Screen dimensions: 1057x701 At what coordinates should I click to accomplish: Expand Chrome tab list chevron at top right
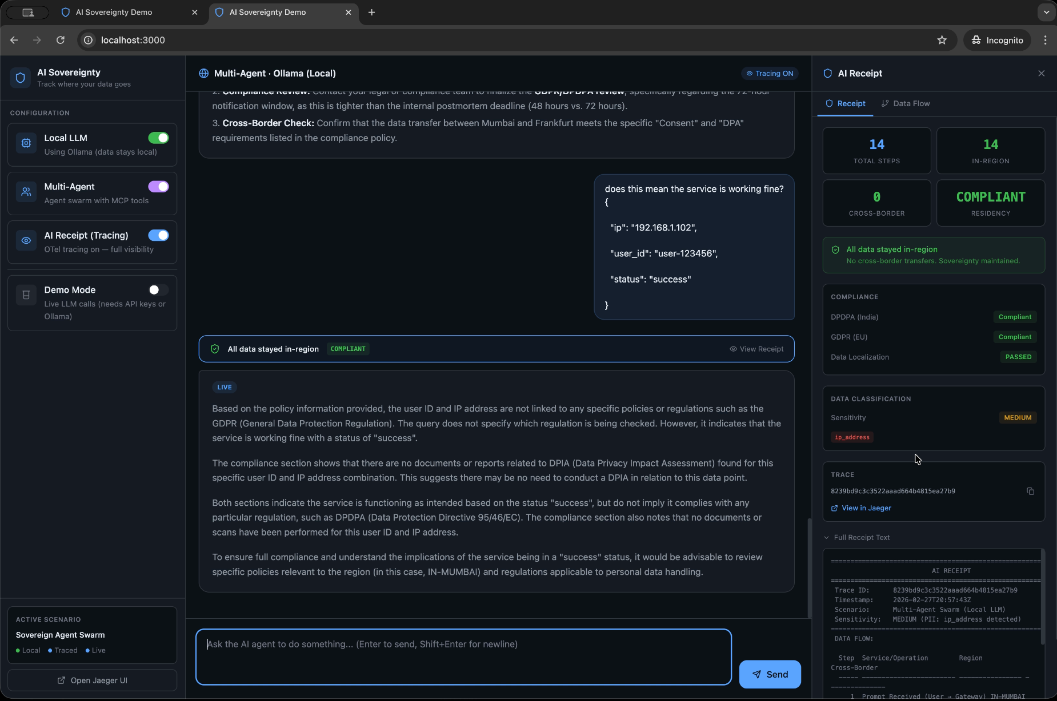(x=1046, y=12)
